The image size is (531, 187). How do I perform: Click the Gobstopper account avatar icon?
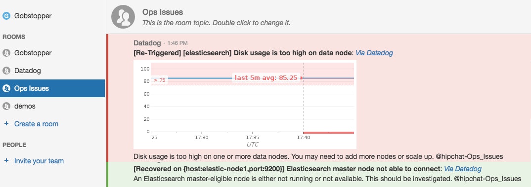pos(6,16)
